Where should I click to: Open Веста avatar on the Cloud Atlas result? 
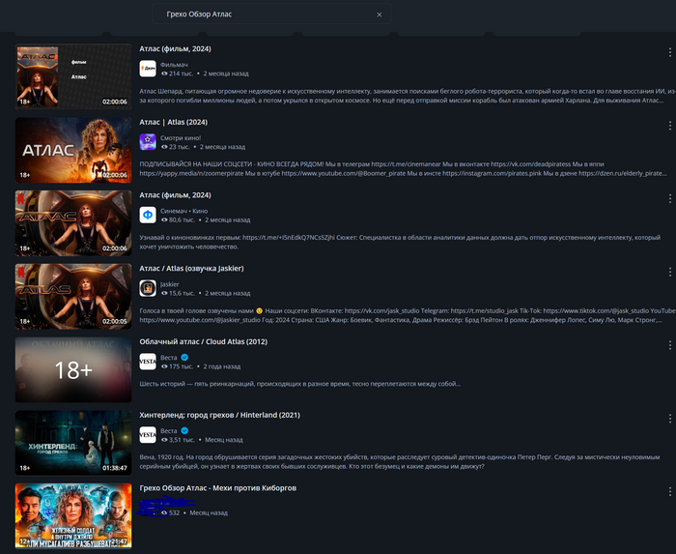click(148, 362)
